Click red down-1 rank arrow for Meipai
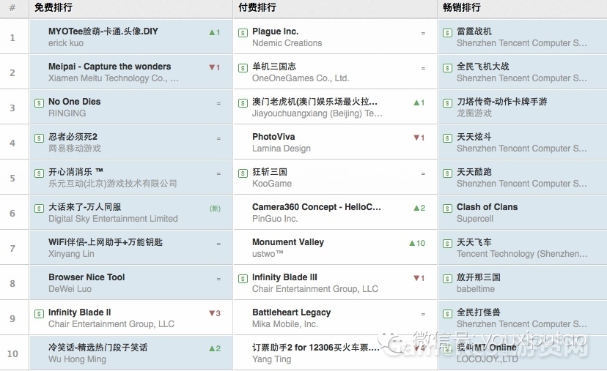This screenshot has width=607, height=371. tap(215, 67)
